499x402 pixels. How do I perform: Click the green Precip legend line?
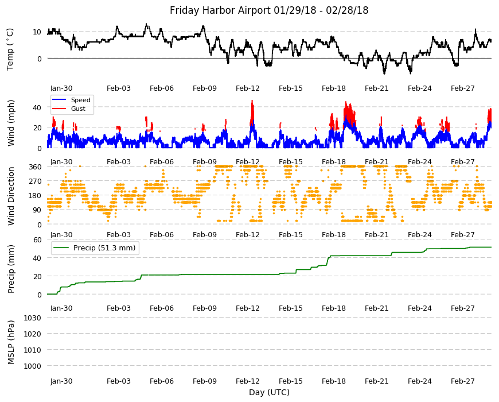coord(61,248)
